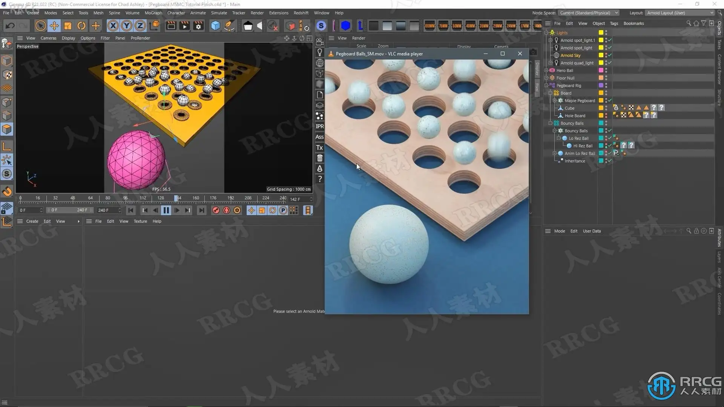
Task: Toggle Hero Ball visibility dots
Action: [606, 70]
